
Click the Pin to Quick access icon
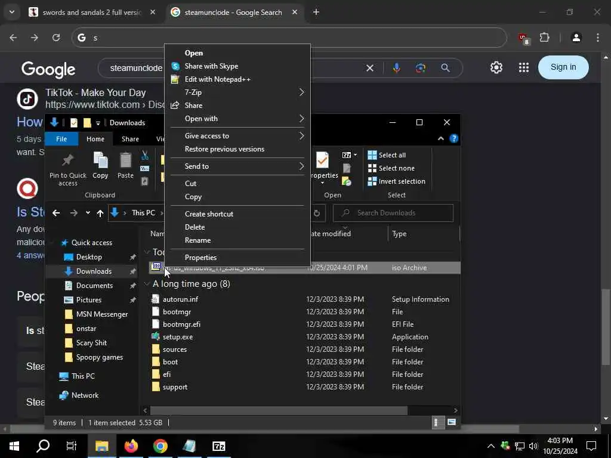[x=68, y=160]
